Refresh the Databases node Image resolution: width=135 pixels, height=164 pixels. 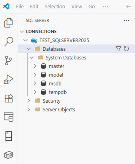coord(126,49)
